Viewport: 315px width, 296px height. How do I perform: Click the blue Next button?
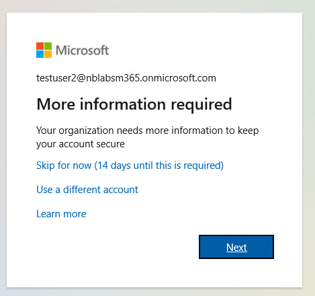(236, 247)
